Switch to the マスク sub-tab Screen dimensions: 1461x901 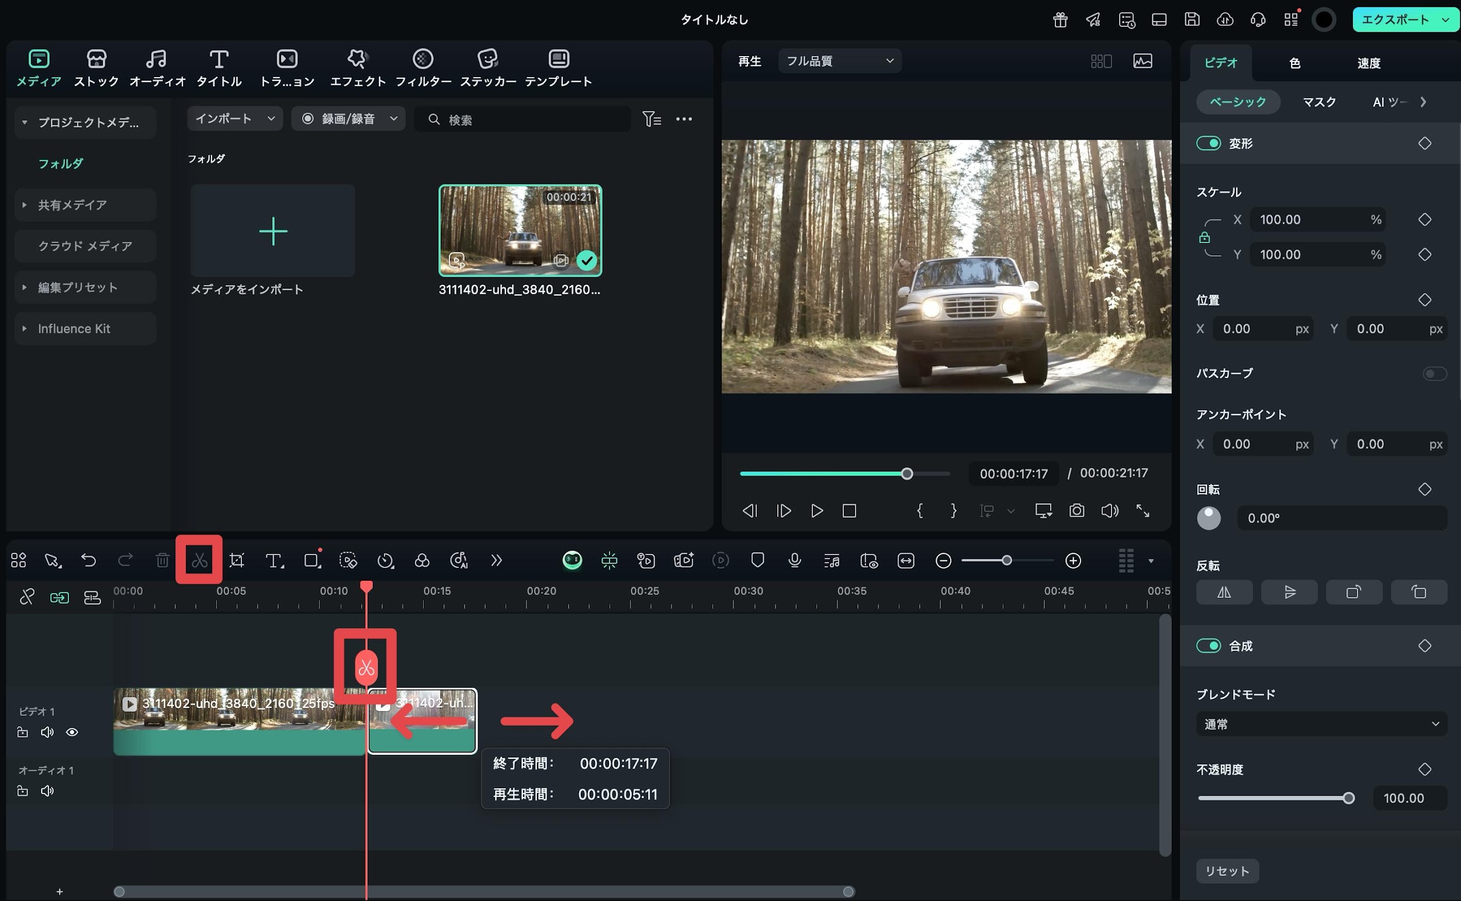click(1318, 102)
